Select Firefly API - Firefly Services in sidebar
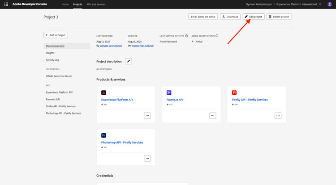Viewport: 336px width, 185px height. pos(60,106)
